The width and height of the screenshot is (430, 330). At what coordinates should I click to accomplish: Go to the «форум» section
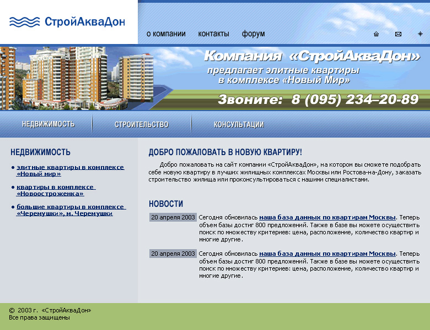coord(254,34)
